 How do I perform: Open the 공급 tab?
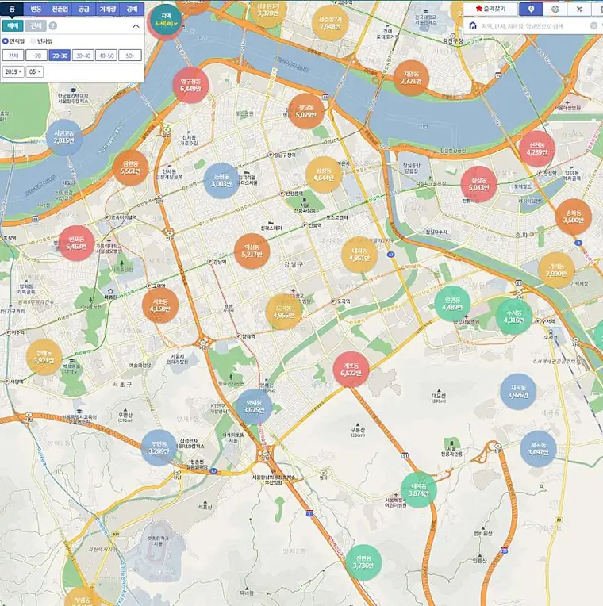[x=84, y=9]
